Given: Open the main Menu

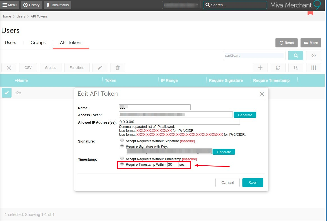Looking at the screenshot, I should tap(10, 5).
